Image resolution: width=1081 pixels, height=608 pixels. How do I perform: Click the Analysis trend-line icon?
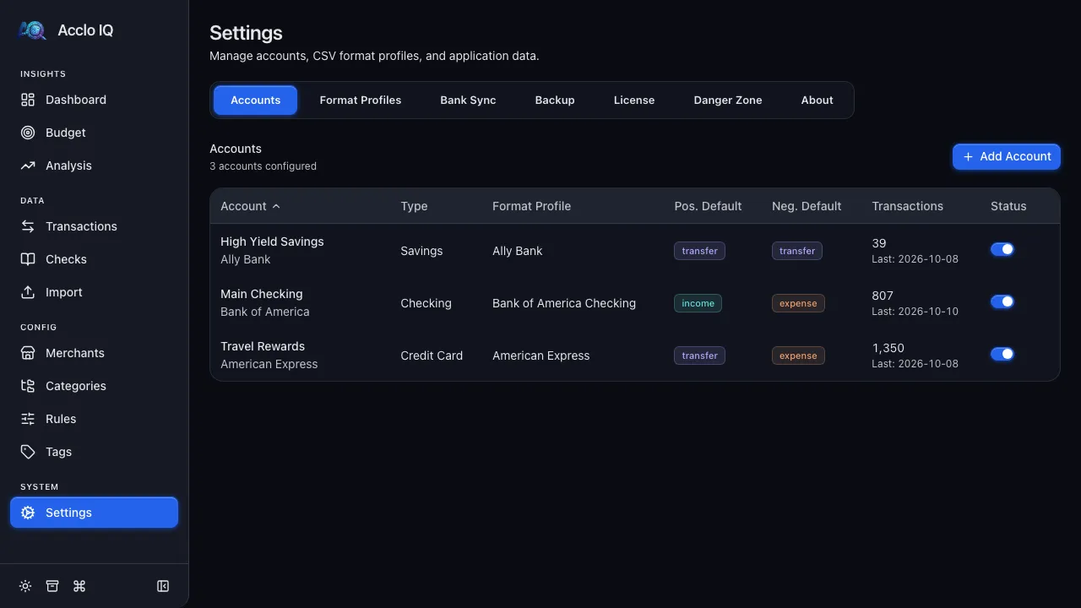(28, 166)
